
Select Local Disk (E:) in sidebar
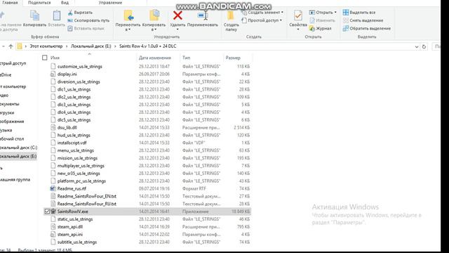pyautogui.click(x=18, y=157)
